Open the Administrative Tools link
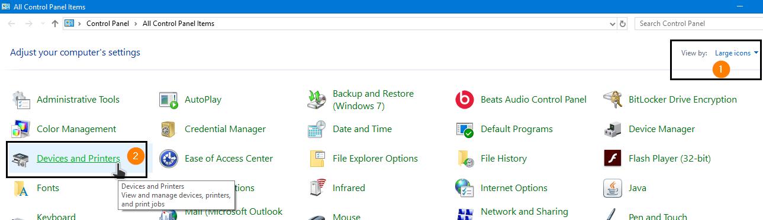 pos(78,100)
